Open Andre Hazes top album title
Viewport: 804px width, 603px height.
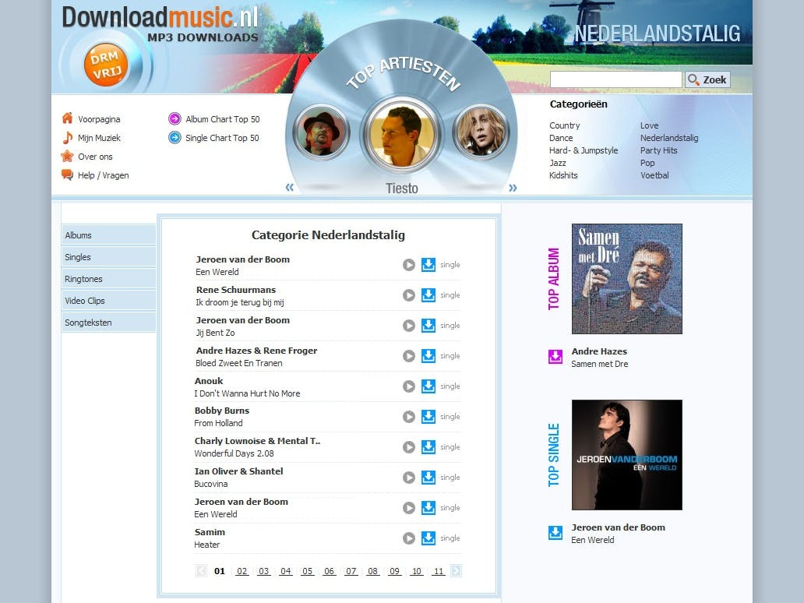[x=599, y=351]
